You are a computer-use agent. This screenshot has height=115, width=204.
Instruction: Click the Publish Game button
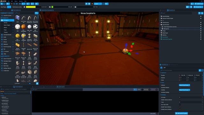(199, 4)
